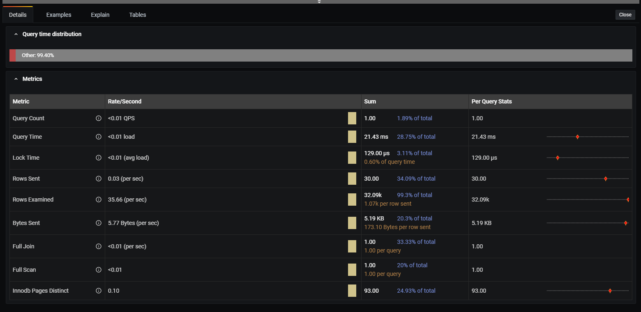
Task: Click Bytes Sent rate sparkline bar
Action: coord(352,223)
